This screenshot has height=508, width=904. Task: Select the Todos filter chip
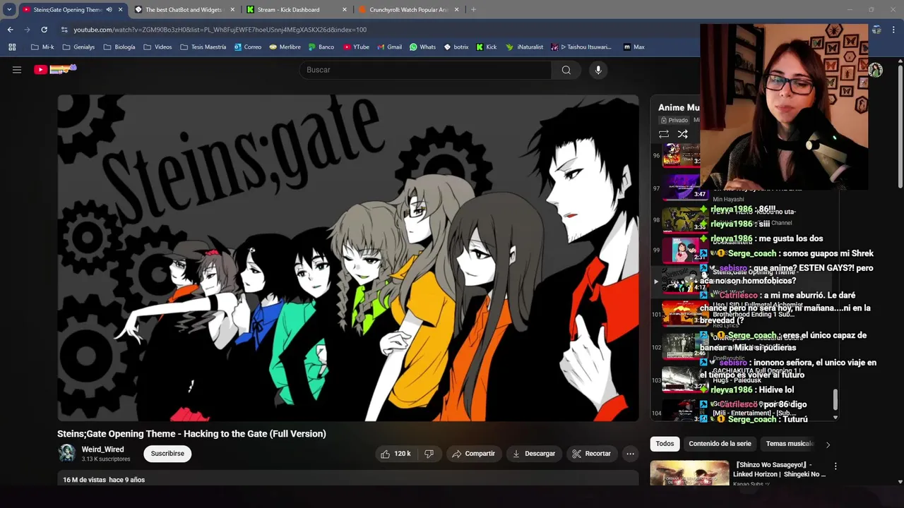tap(665, 444)
